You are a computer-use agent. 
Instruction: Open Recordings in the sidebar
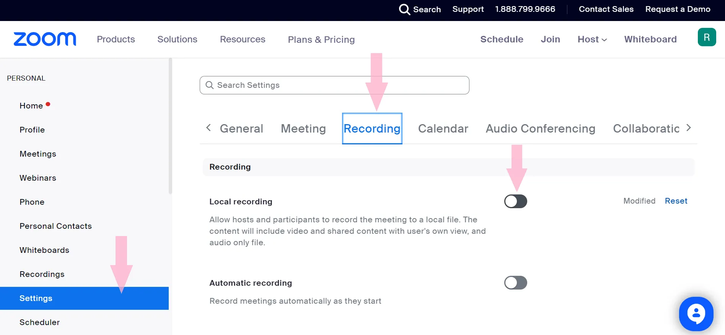42,274
